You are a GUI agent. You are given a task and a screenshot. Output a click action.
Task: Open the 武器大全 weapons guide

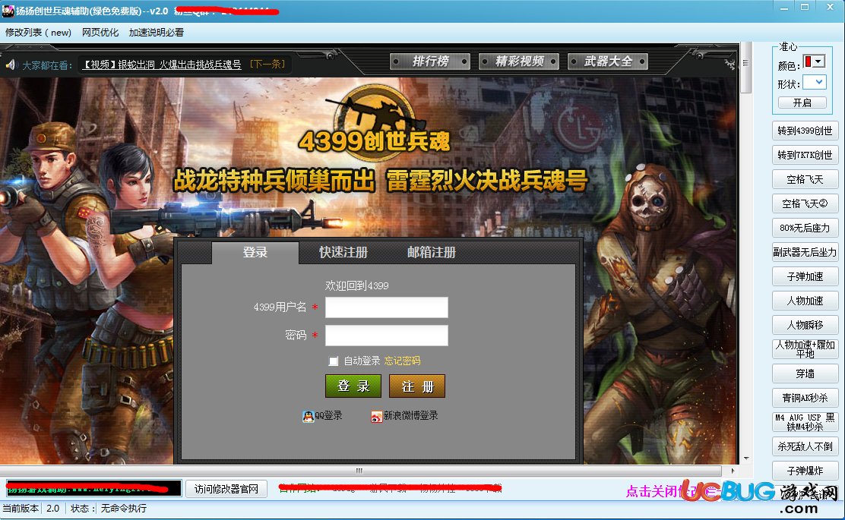608,61
